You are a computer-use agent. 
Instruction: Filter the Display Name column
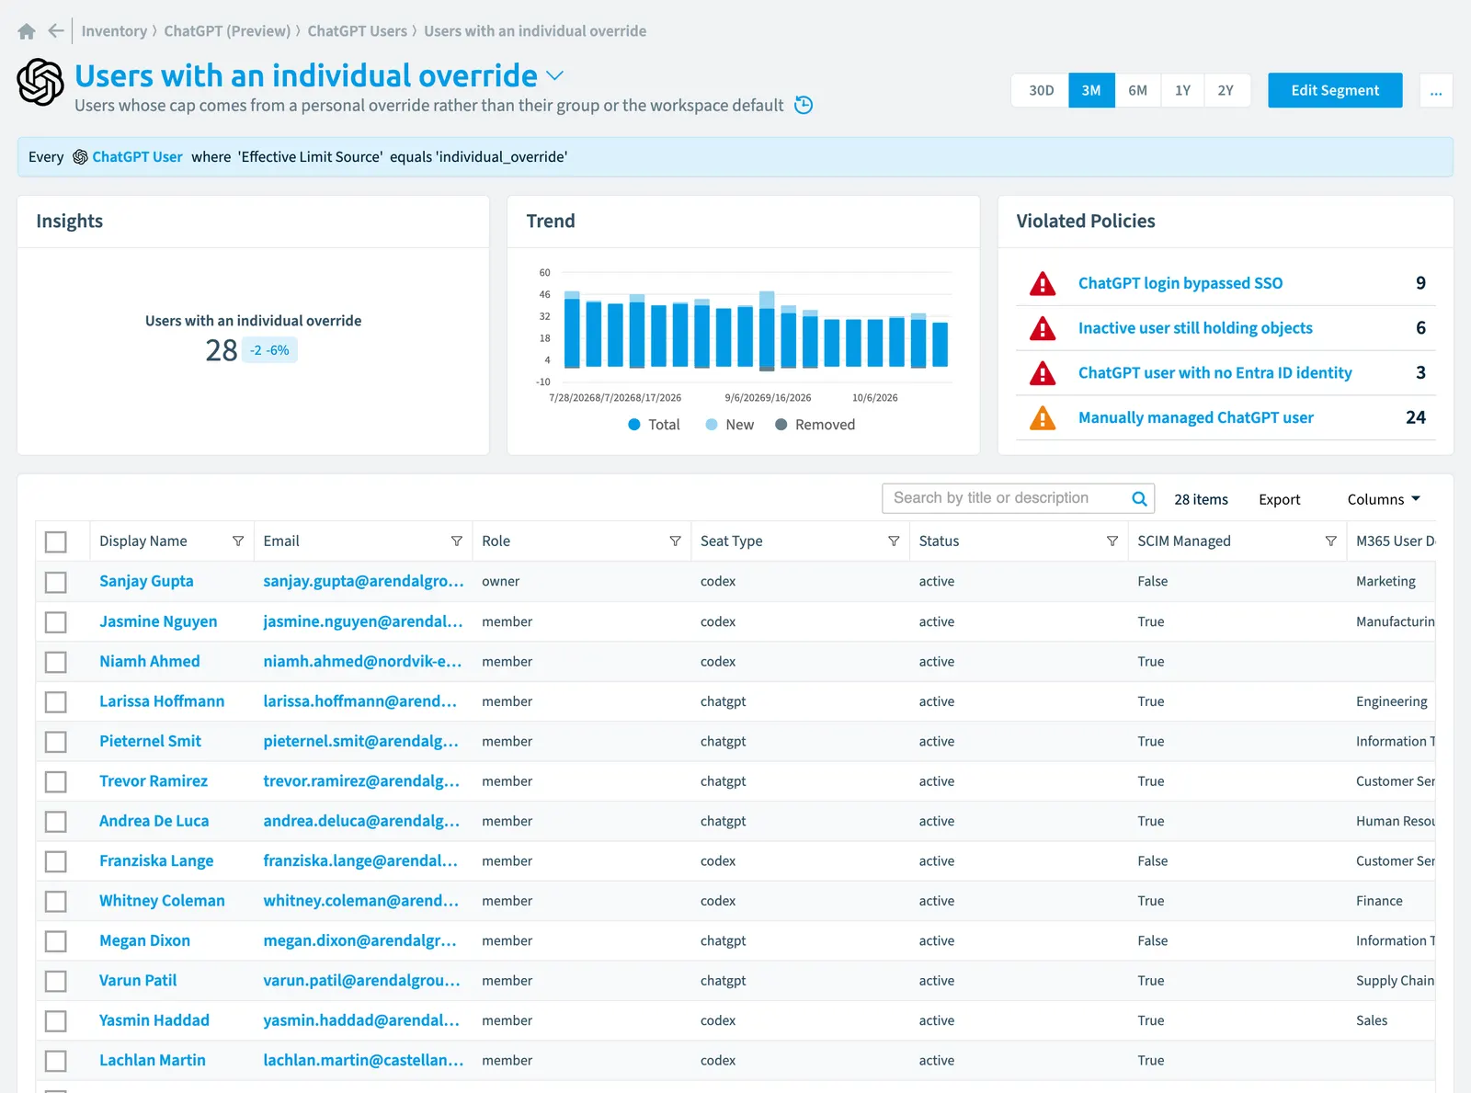[238, 541]
